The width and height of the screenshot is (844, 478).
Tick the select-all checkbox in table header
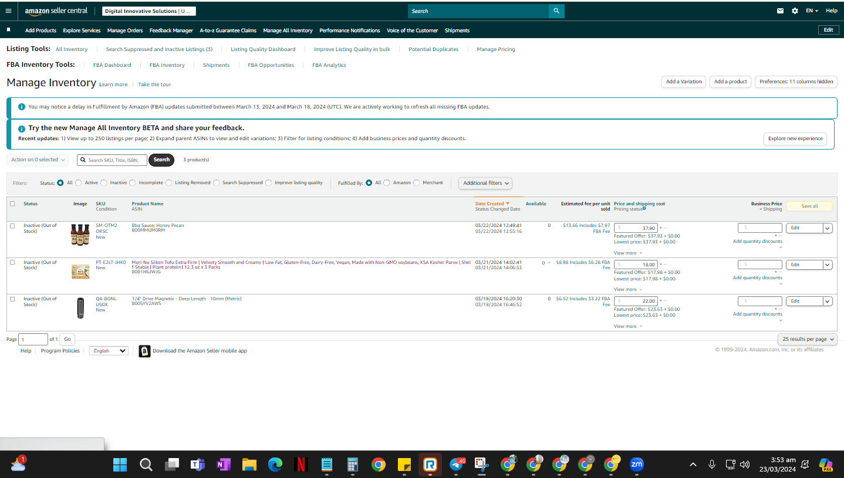point(12,204)
